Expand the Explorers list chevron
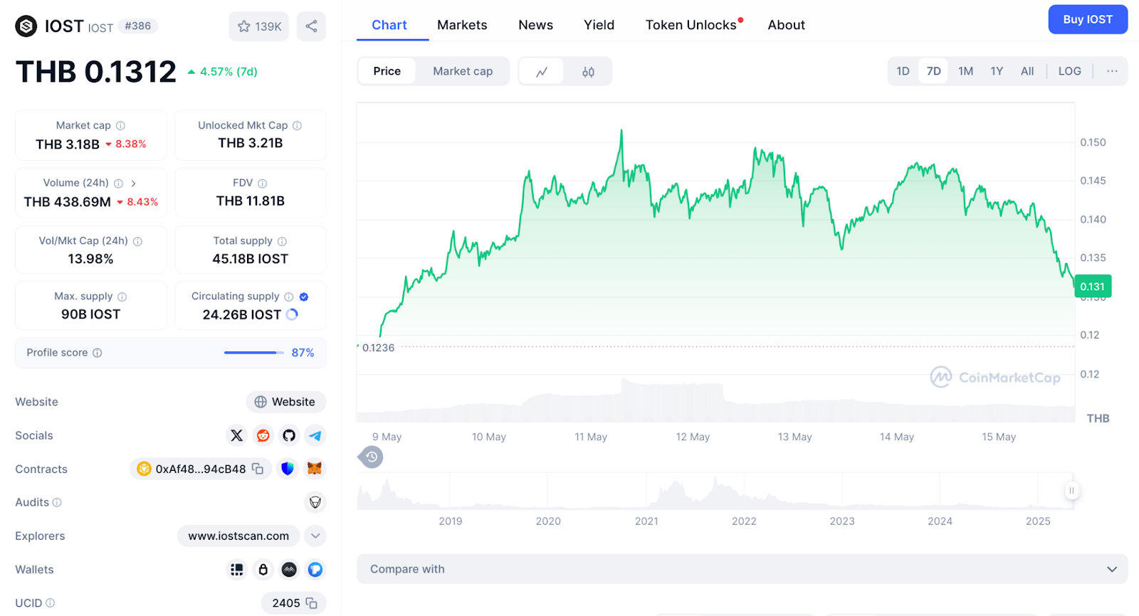1139x616 pixels. pos(315,536)
